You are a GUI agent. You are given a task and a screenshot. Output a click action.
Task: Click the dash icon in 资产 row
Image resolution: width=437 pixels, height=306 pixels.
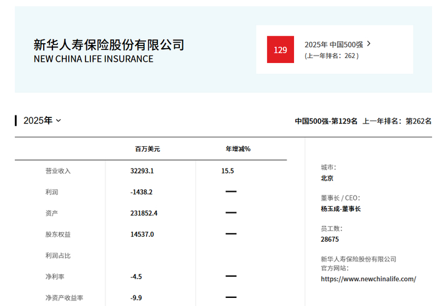click(x=230, y=213)
